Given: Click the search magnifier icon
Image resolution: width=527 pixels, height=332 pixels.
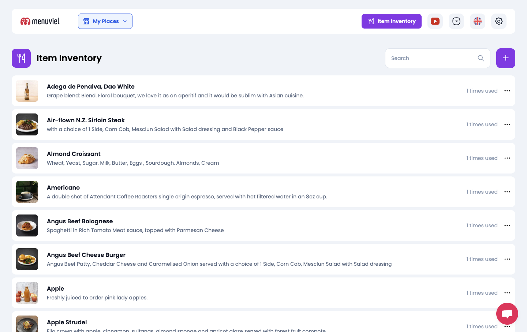Looking at the screenshot, I should (x=481, y=58).
